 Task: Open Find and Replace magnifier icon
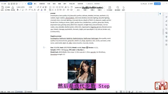coord(118,7)
